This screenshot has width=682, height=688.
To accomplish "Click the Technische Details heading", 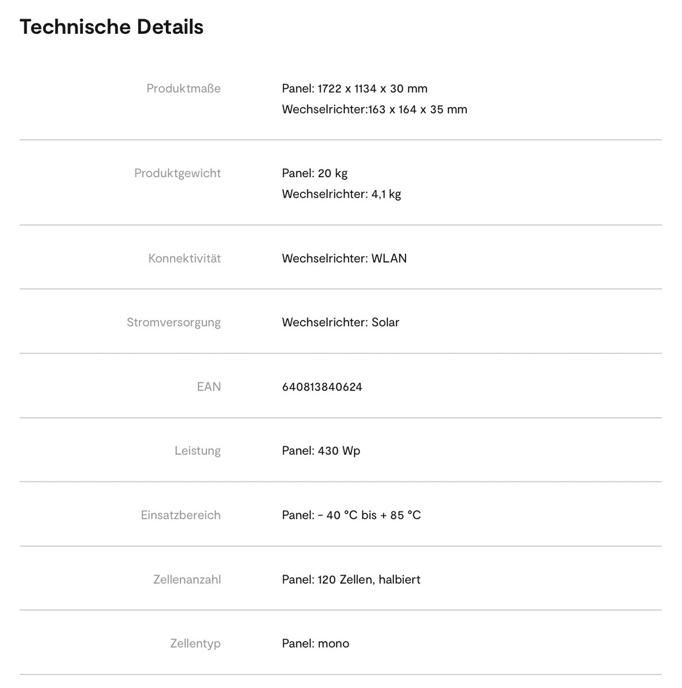I will tap(111, 27).
